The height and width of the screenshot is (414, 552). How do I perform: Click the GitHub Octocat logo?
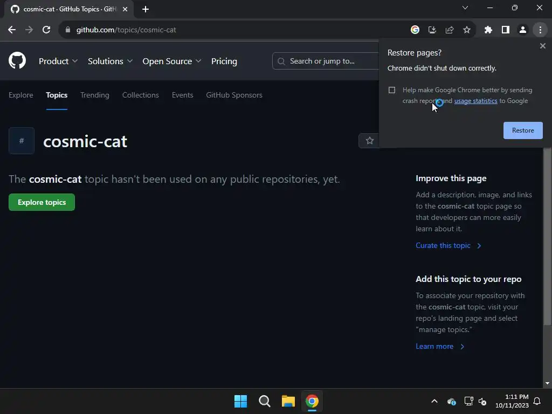tap(17, 60)
